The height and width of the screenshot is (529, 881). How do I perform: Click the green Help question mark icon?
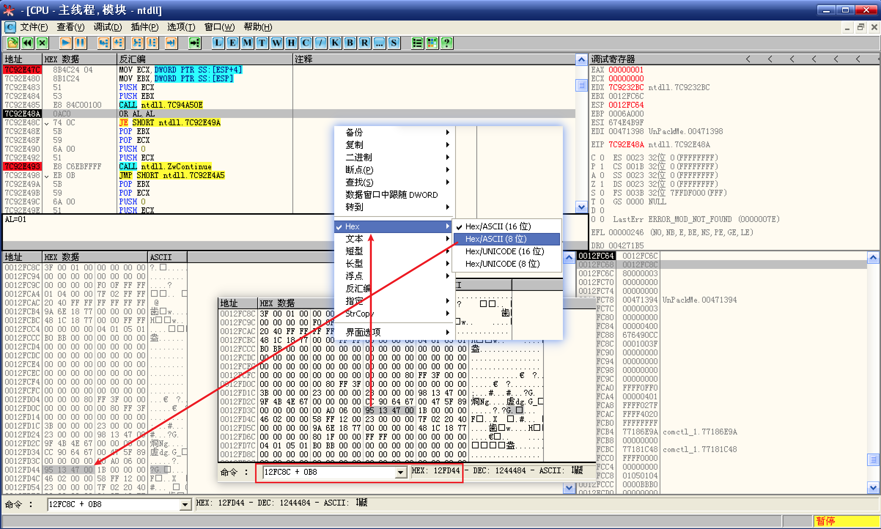446,43
